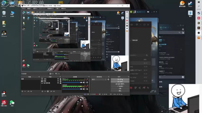Click search icon in music player playlist

[x=147, y=55]
